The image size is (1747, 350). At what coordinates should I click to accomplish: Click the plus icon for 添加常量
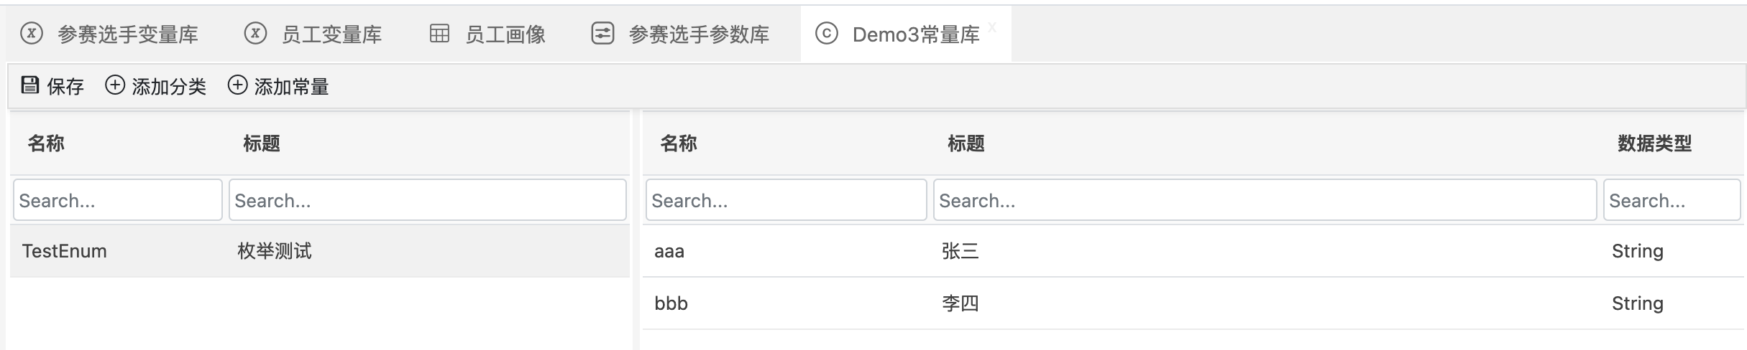click(237, 85)
